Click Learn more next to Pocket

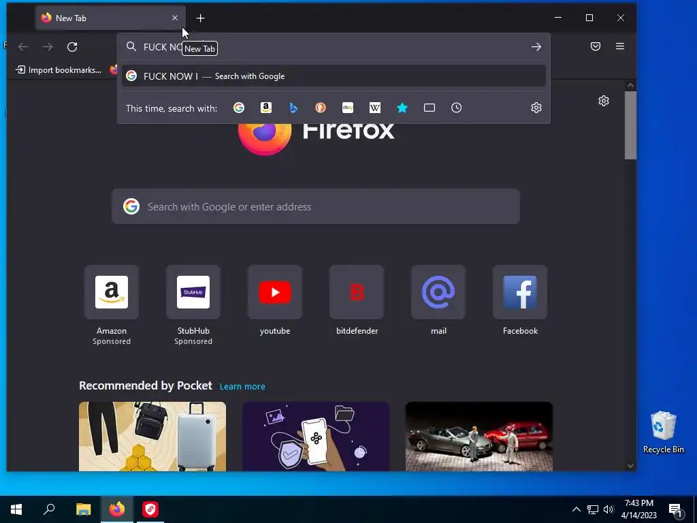pyautogui.click(x=242, y=387)
